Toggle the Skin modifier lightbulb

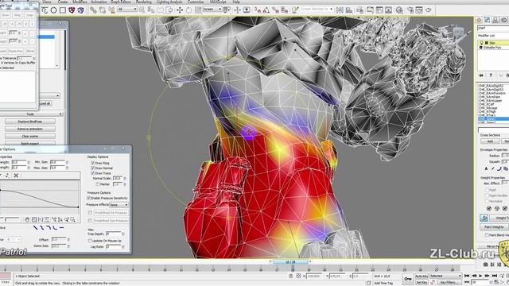(482, 43)
